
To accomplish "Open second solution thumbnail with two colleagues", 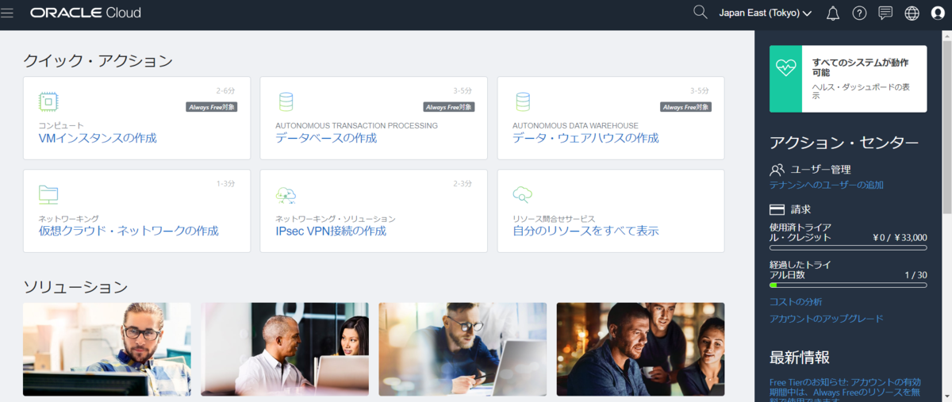I will (285, 350).
